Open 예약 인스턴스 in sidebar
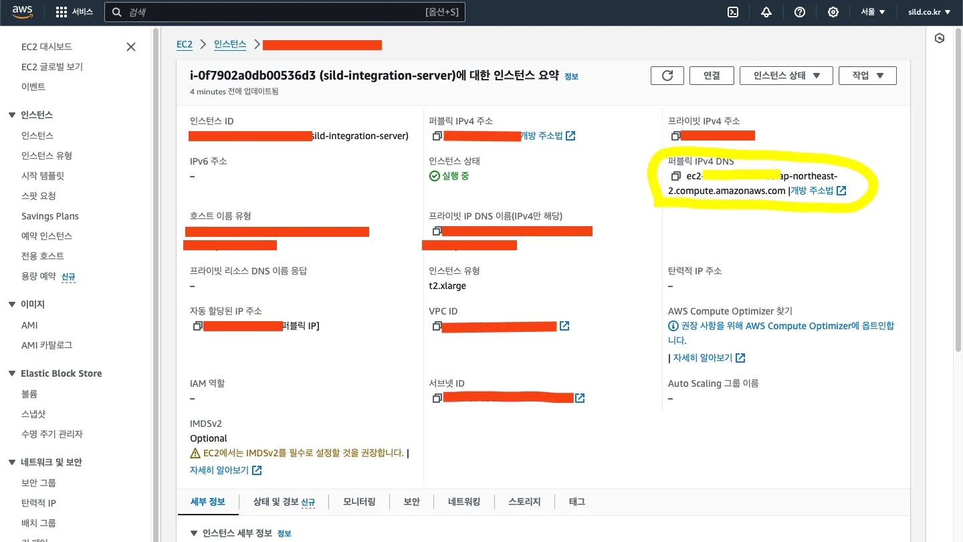 pyautogui.click(x=47, y=236)
